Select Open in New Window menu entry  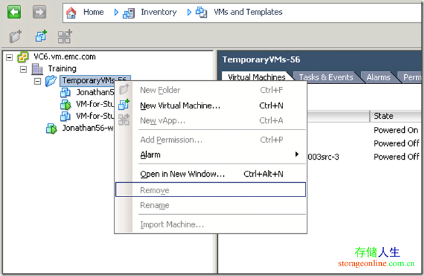pyautogui.click(x=182, y=174)
